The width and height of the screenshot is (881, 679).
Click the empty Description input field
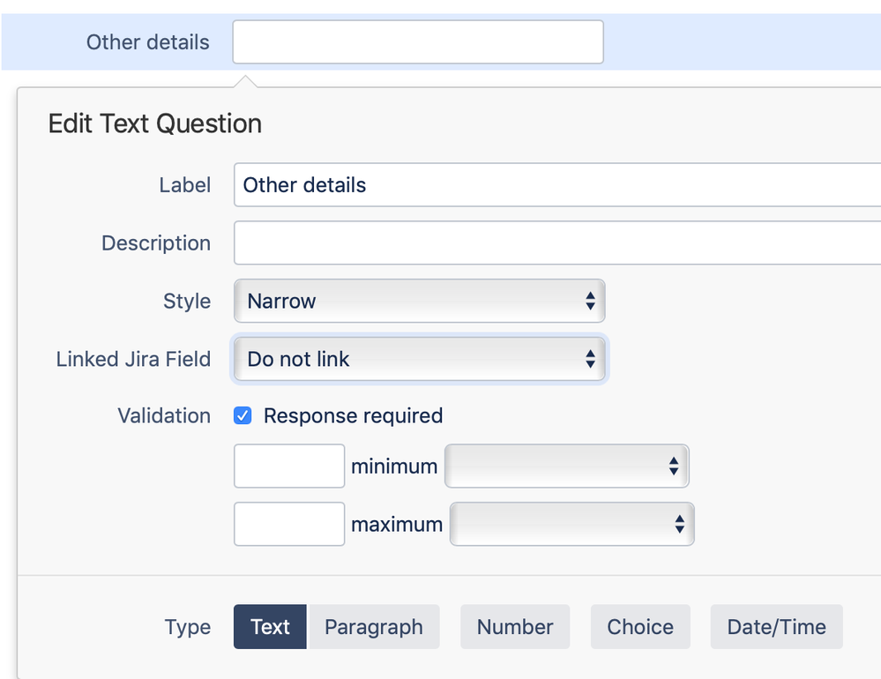556,243
